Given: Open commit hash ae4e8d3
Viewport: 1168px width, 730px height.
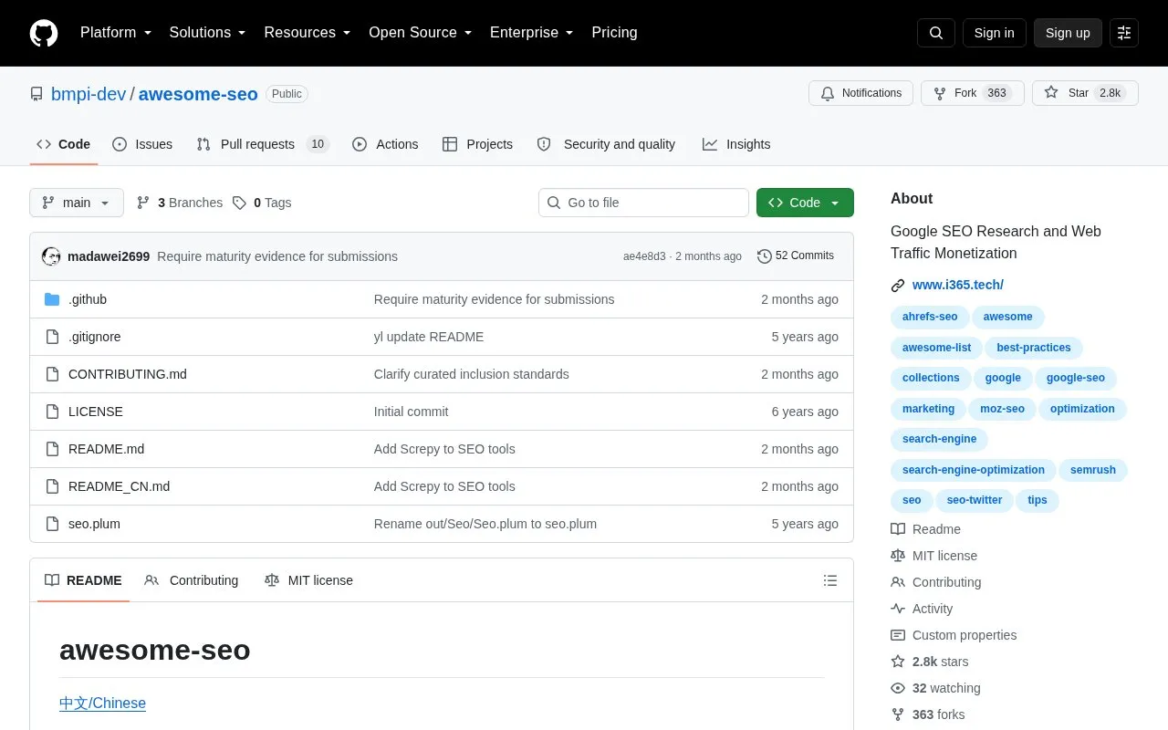Looking at the screenshot, I should [x=644, y=256].
